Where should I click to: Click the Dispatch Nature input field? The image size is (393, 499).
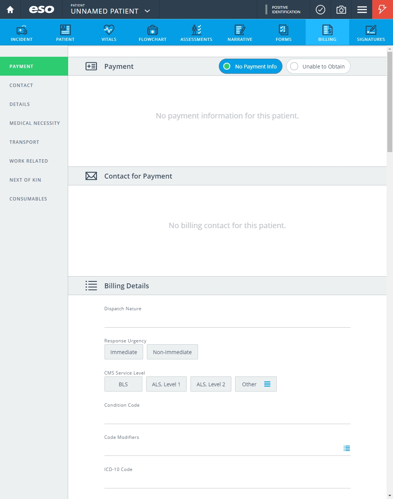click(x=227, y=321)
